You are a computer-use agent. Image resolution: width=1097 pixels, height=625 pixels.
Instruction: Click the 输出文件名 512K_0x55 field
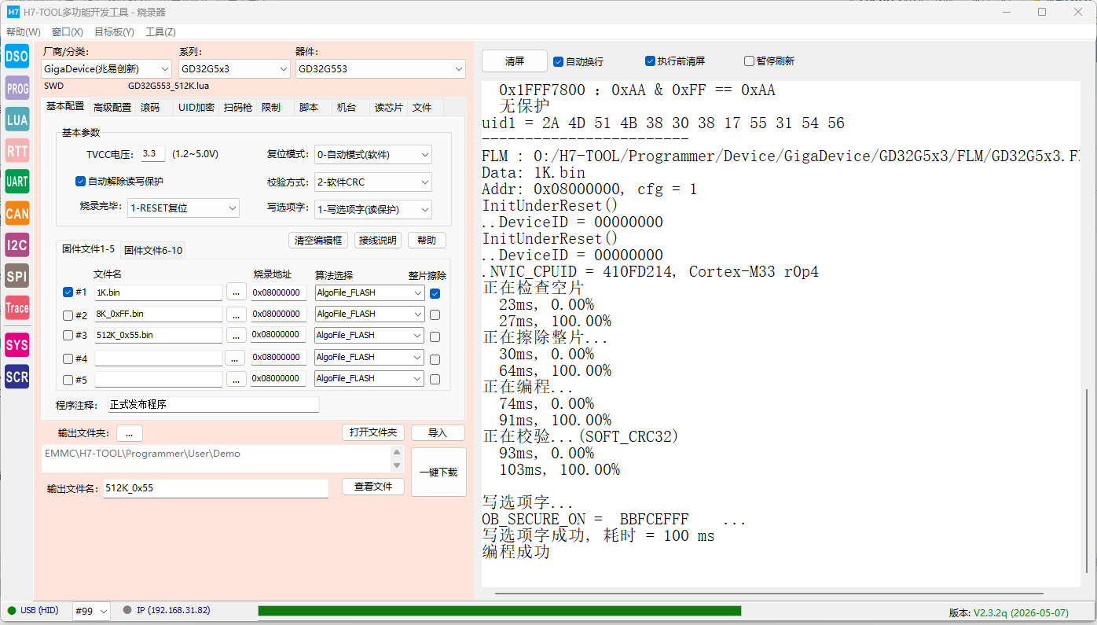click(216, 488)
